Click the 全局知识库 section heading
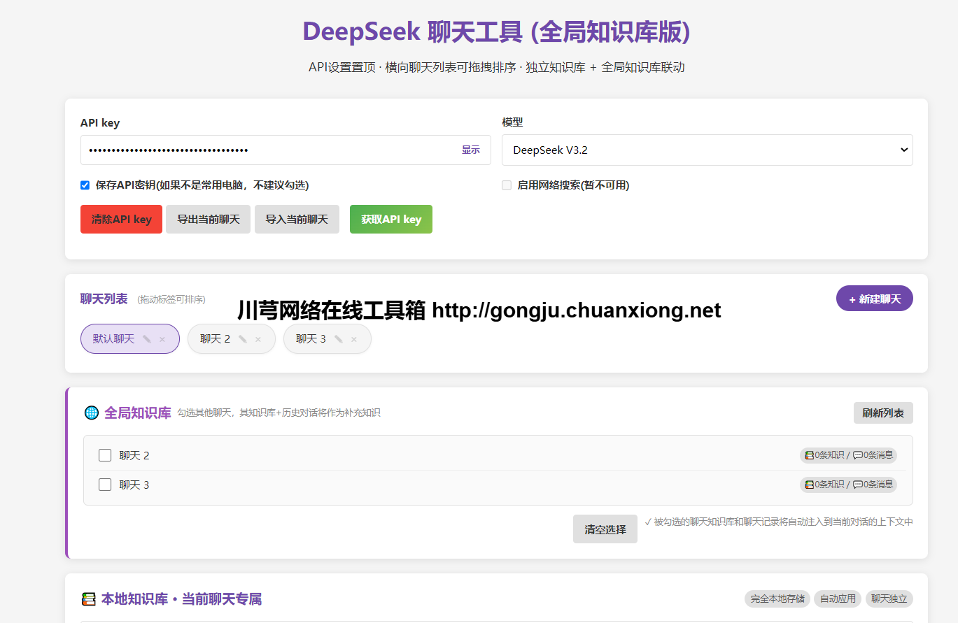Viewport: 958px width, 623px height. click(138, 413)
